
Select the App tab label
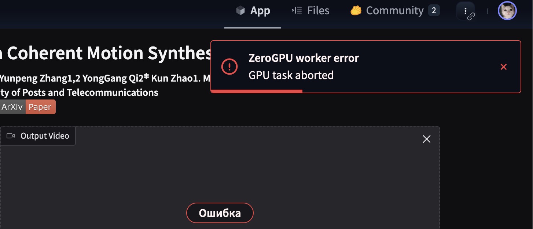click(x=260, y=11)
